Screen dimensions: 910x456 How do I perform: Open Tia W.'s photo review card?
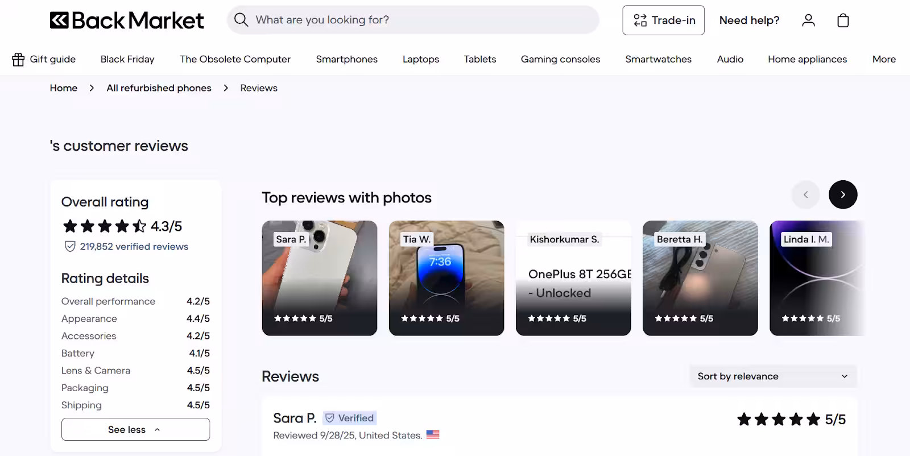coord(446,278)
